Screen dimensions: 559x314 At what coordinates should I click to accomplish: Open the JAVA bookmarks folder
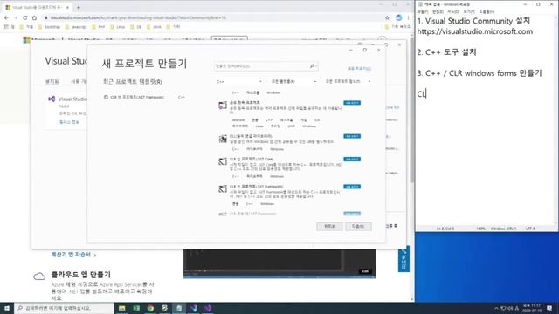coord(154,27)
